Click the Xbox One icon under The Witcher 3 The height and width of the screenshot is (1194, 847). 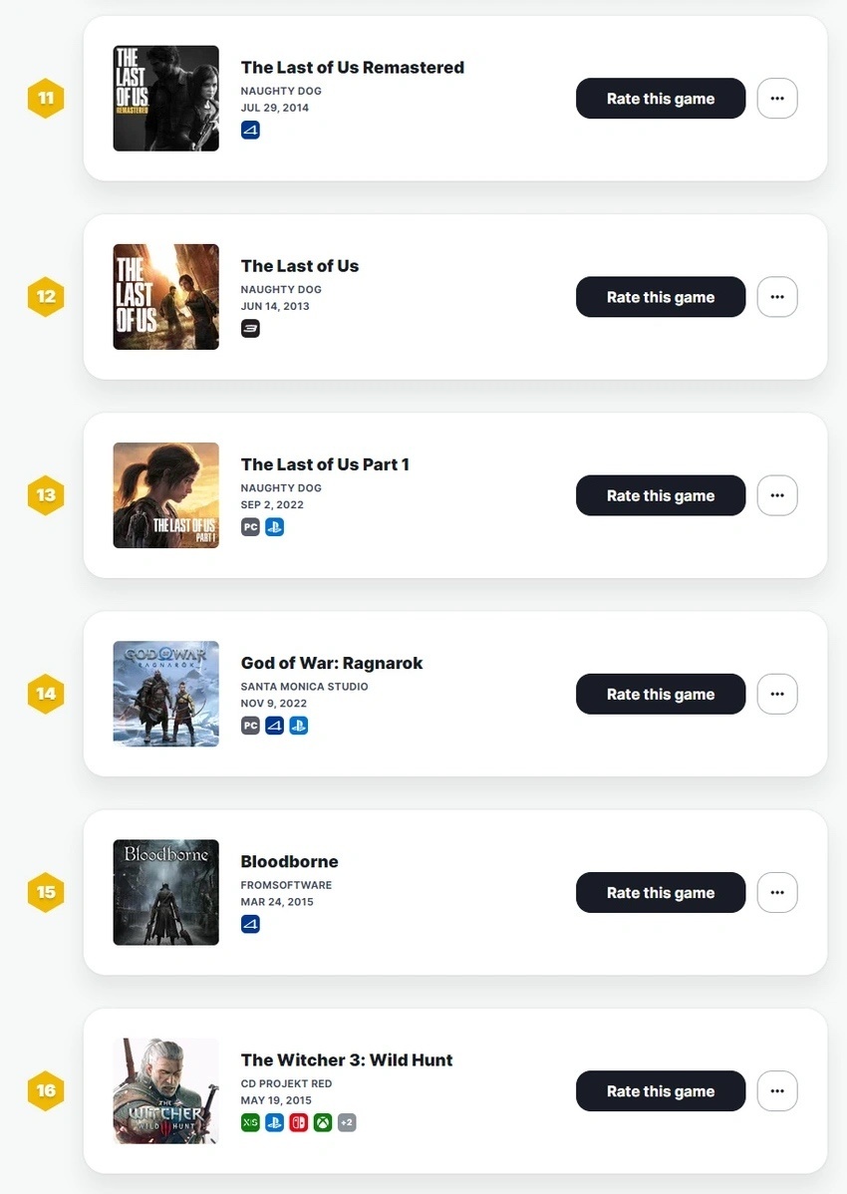tap(322, 1122)
